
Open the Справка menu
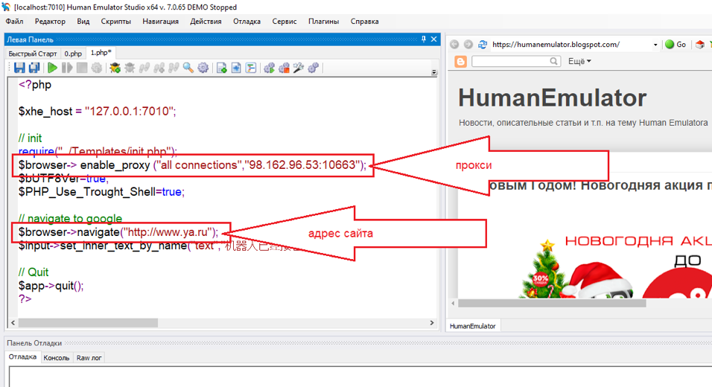[x=365, y=22]
